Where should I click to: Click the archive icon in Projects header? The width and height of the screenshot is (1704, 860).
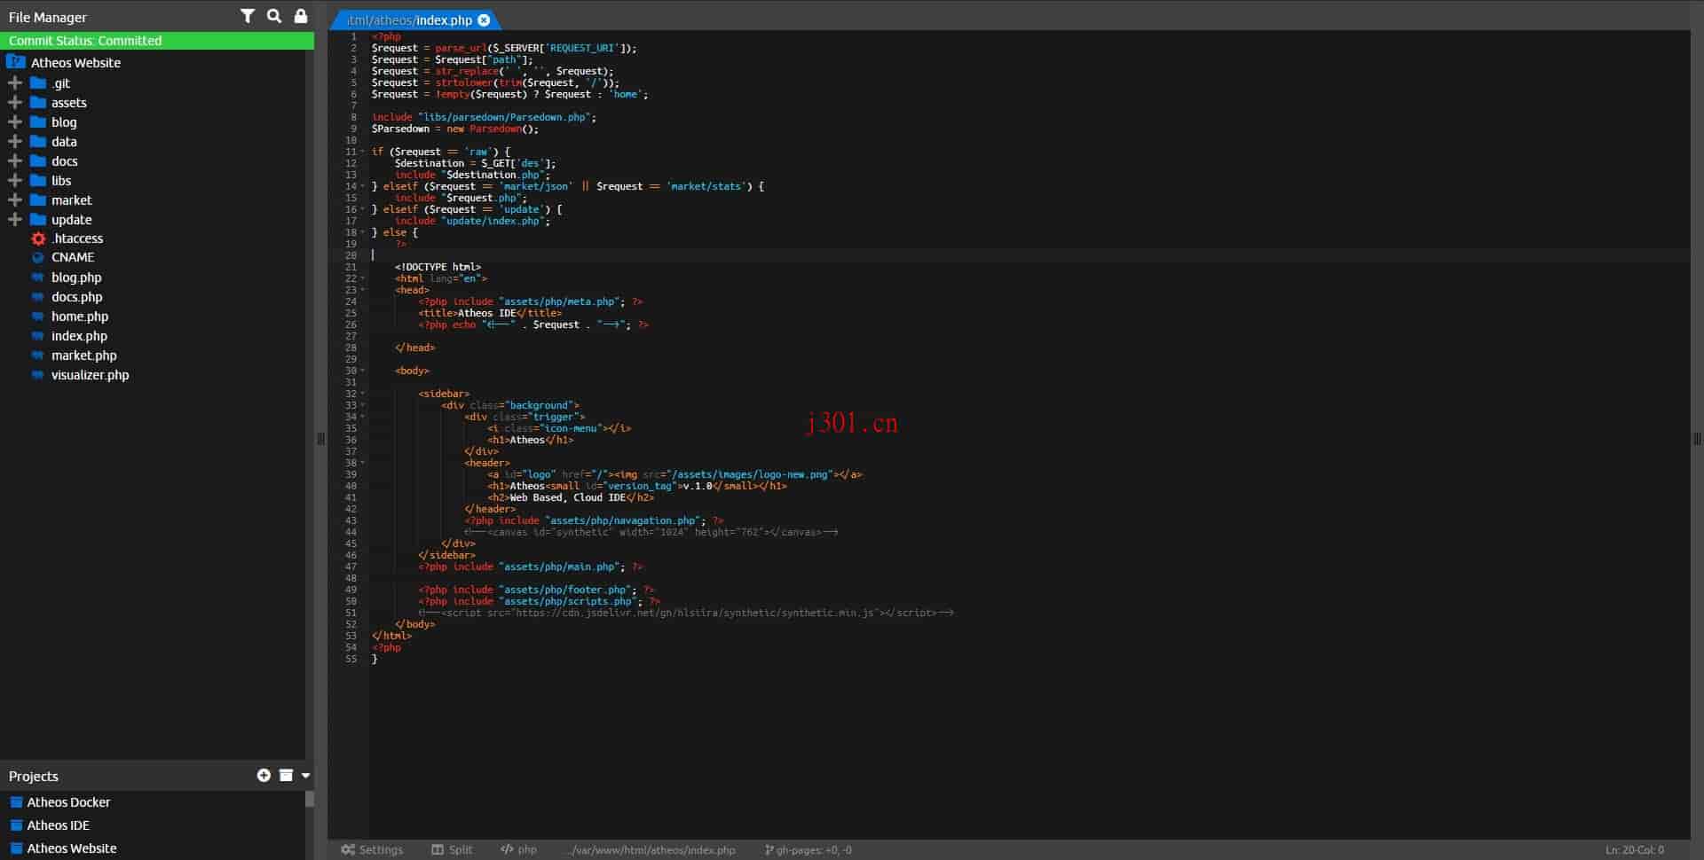[286, 776]
